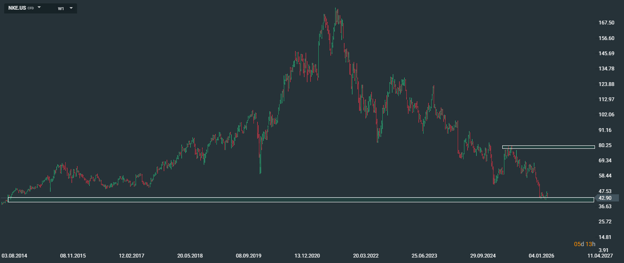This screenshot has width=624, height=263.
Task: Open the NKE.US symbol dropdown arrow
Action: point(39,8)
